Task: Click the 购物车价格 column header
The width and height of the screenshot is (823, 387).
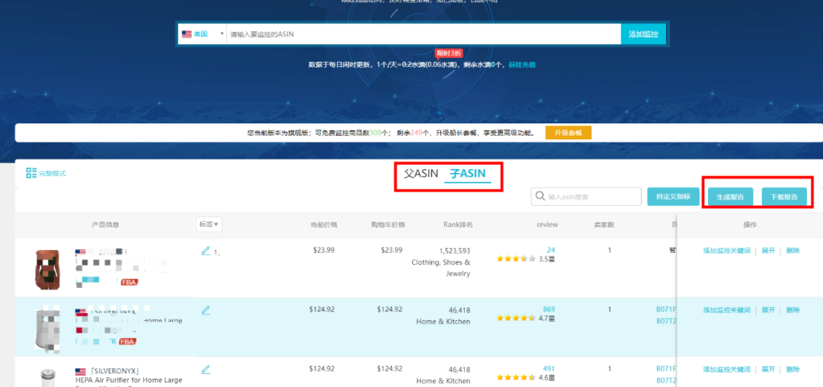Action: click(x=388, y=225)
